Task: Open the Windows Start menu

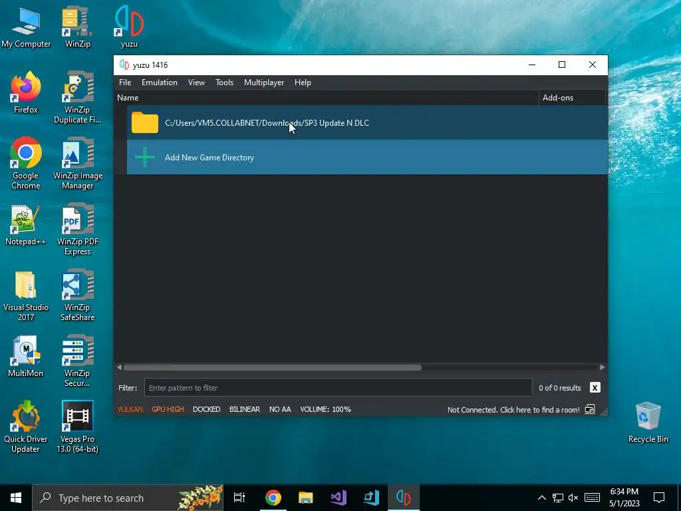Action: pos(16,498)
